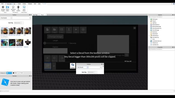Click the Delete clip X icon
Viewport: 175px width, 98px height.
pyautogui.click(x=47, y=58)
